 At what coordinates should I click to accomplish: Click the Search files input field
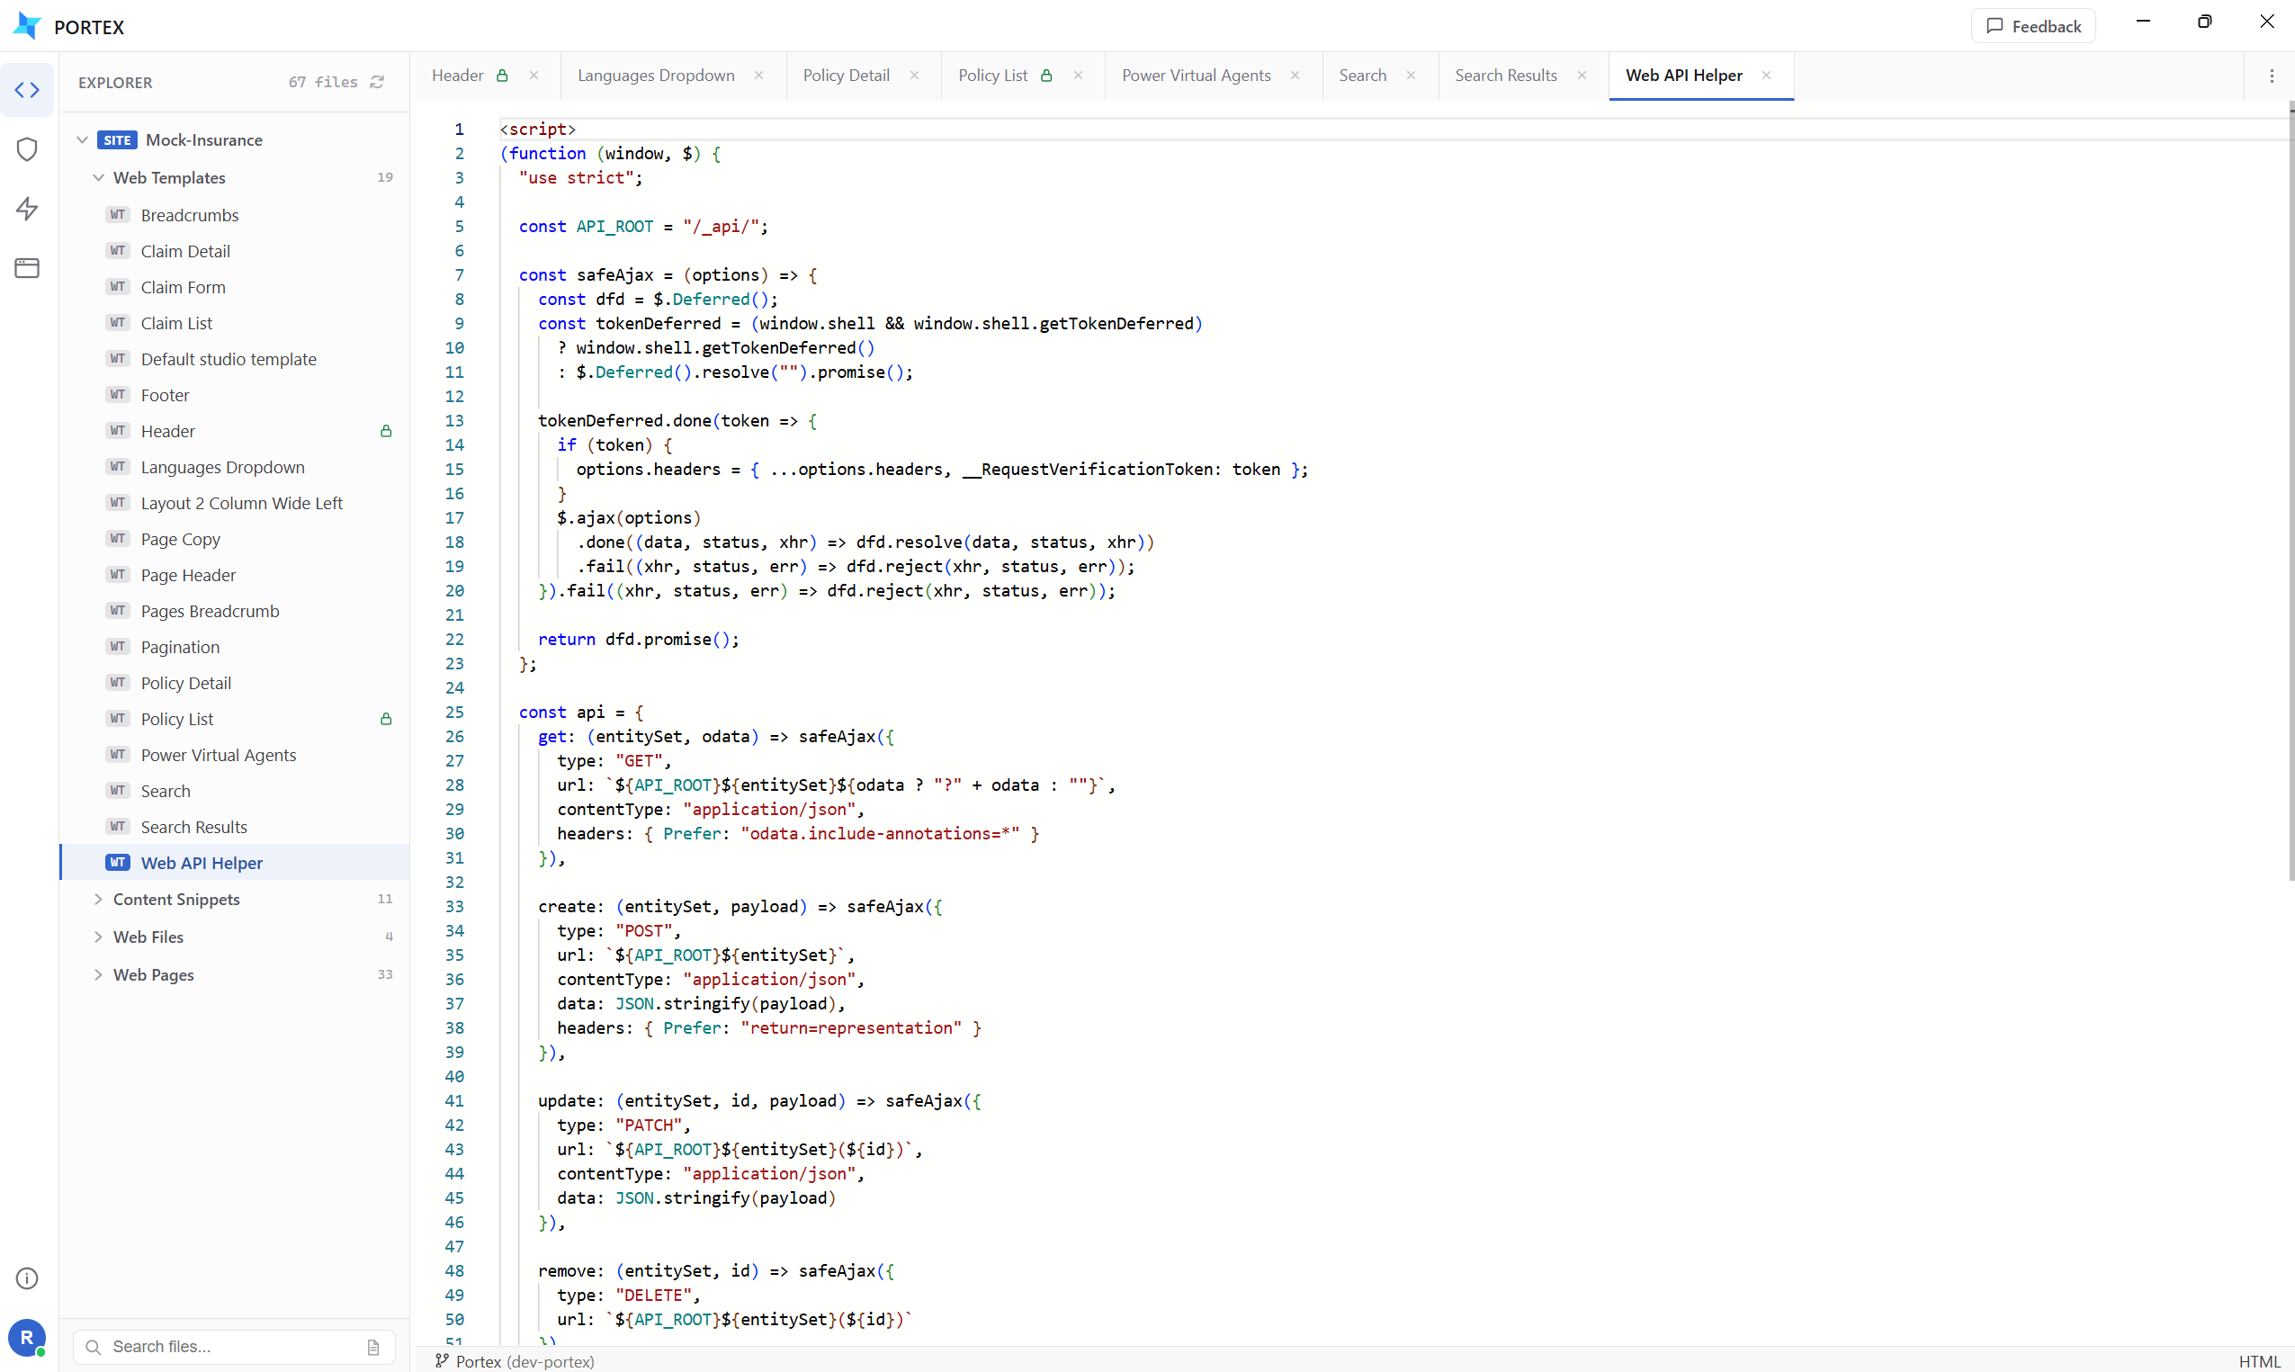234,1347
